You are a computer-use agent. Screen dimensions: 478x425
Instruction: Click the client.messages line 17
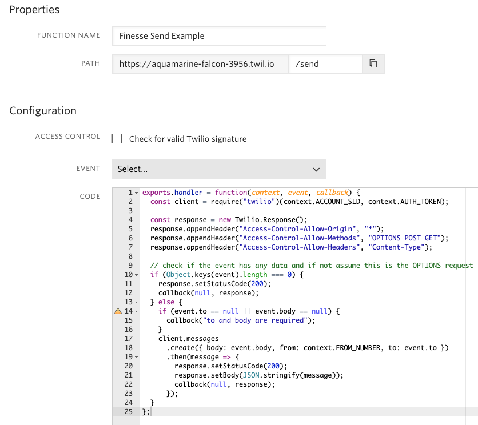pos(188,339)
